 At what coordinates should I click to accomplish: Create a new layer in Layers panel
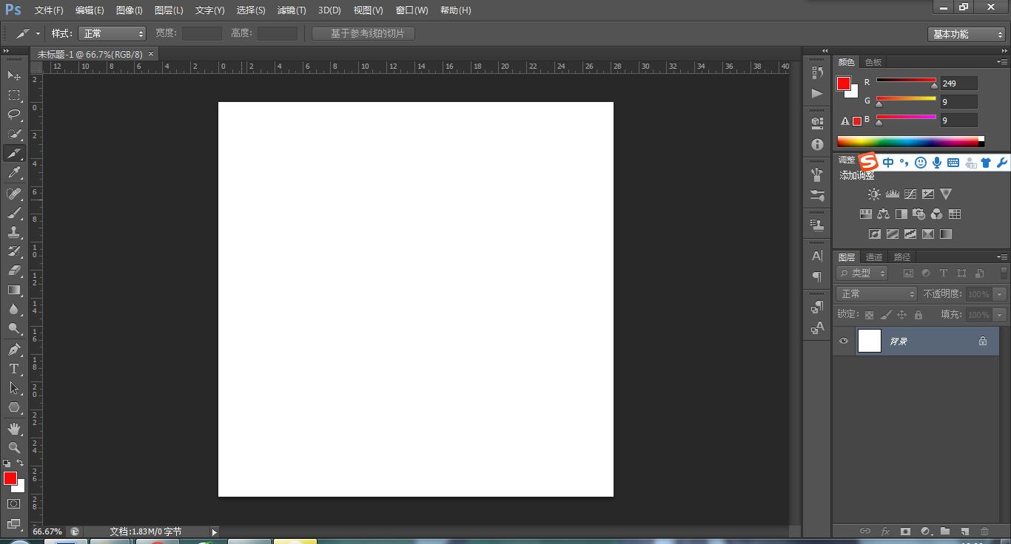tap(964, 531)
